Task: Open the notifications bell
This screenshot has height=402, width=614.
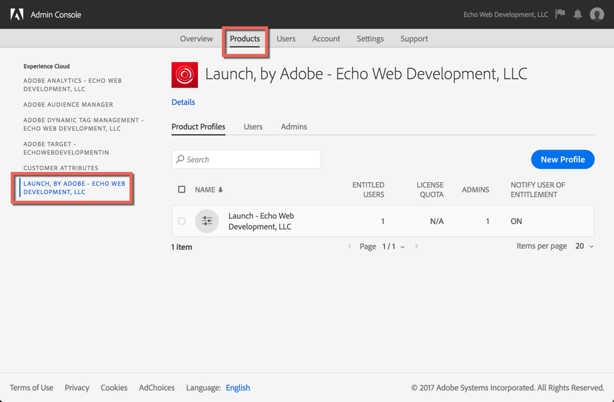Action: (577, 14)
